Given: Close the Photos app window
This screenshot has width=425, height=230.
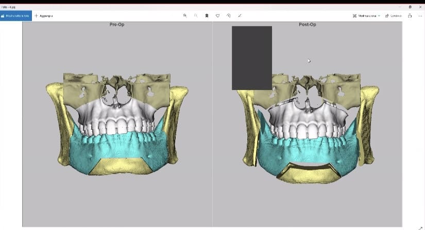Looking at the screenshot, I should (x=420, y=7).
